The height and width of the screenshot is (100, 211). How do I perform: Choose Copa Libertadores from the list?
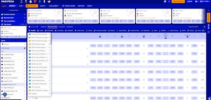pyautogui.click(x=39, y=77)
